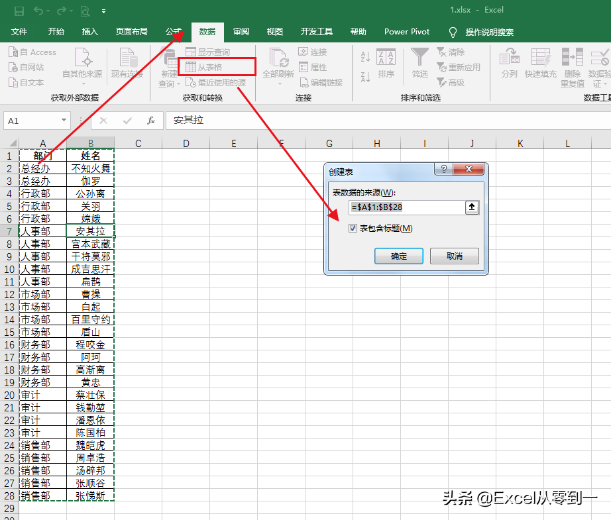The height and width of the screenshot is (520, 611).
Task: Click the help ? button in 创建表 dialog
Action: [443, 169]
